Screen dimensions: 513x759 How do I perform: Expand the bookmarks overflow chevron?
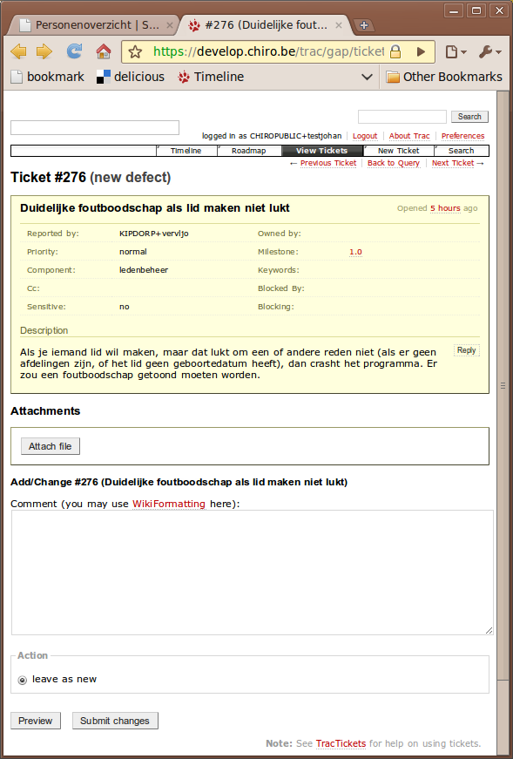tap(368, 77)
